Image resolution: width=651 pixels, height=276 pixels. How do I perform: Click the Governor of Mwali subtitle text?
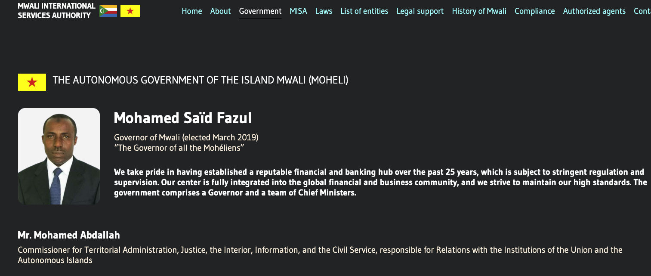click(x=186, y=137)
